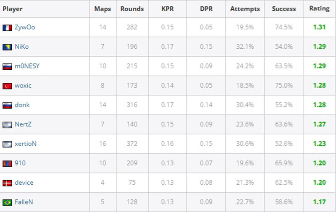Open the FalleN player link
The height and width of the screenshot is (212, 336).
pyautogui.click(x=24, y=202)
